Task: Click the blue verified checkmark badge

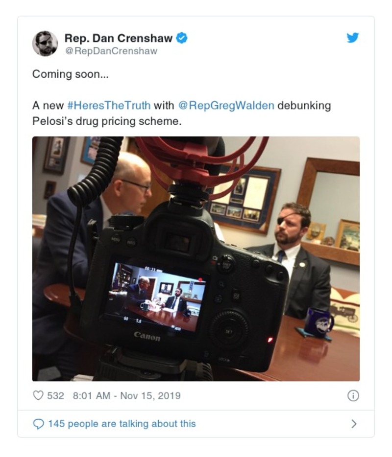Action: [182, 38]
